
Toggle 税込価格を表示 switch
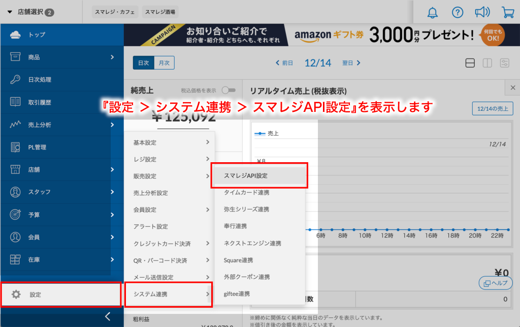[229, 90]
